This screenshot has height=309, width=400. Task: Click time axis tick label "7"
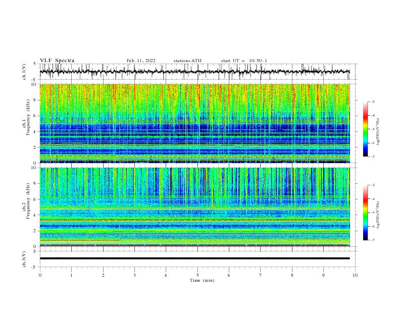(261, 275)
